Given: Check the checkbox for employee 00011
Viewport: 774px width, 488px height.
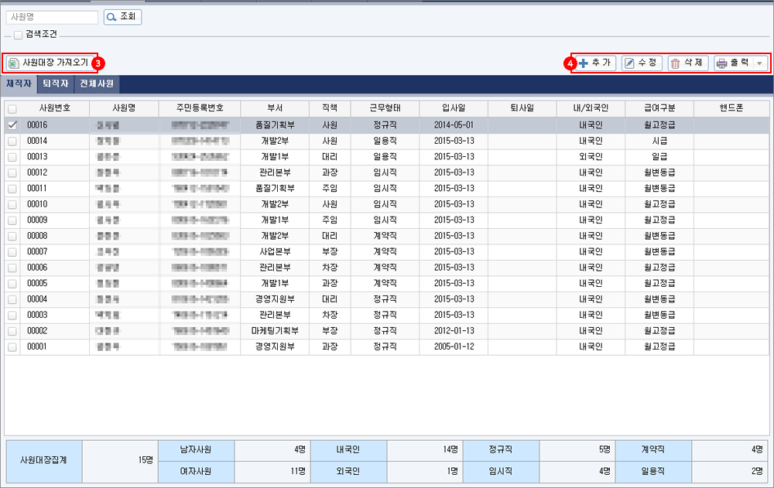Looking at the screenshot, I should tap(12, 189).
